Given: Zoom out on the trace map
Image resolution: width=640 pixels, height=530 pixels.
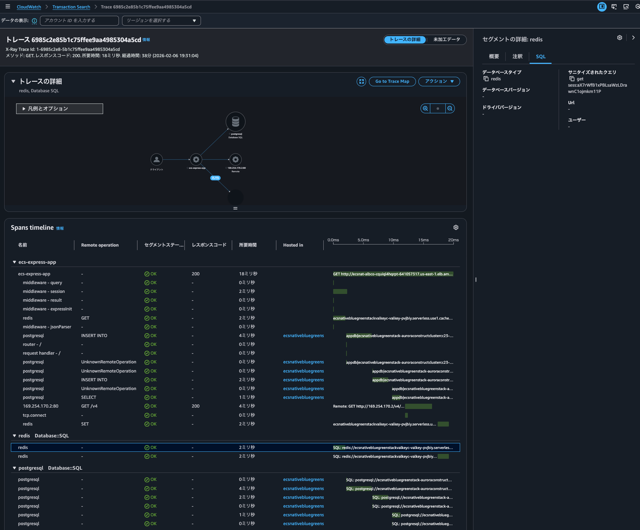Looking at the screenshot, I should (x=450, y=108).
